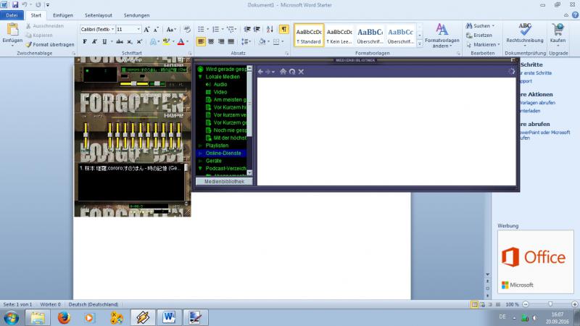Open Suchen find tool

(480, 26)
